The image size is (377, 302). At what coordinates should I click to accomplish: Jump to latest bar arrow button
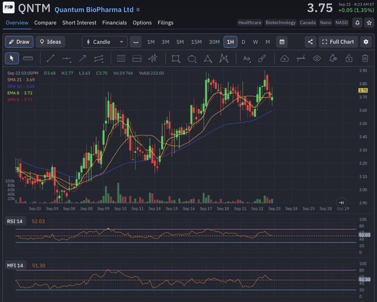click(x=341, y=203)
